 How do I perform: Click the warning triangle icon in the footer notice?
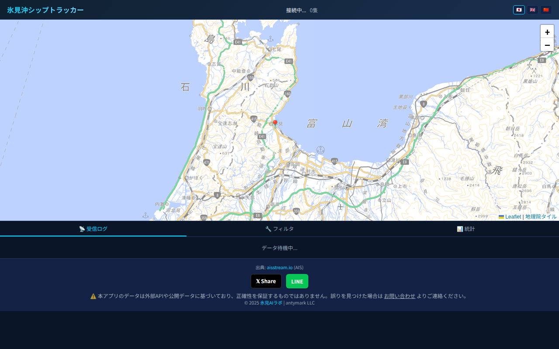pyautogui.click(x=93, y=296)
